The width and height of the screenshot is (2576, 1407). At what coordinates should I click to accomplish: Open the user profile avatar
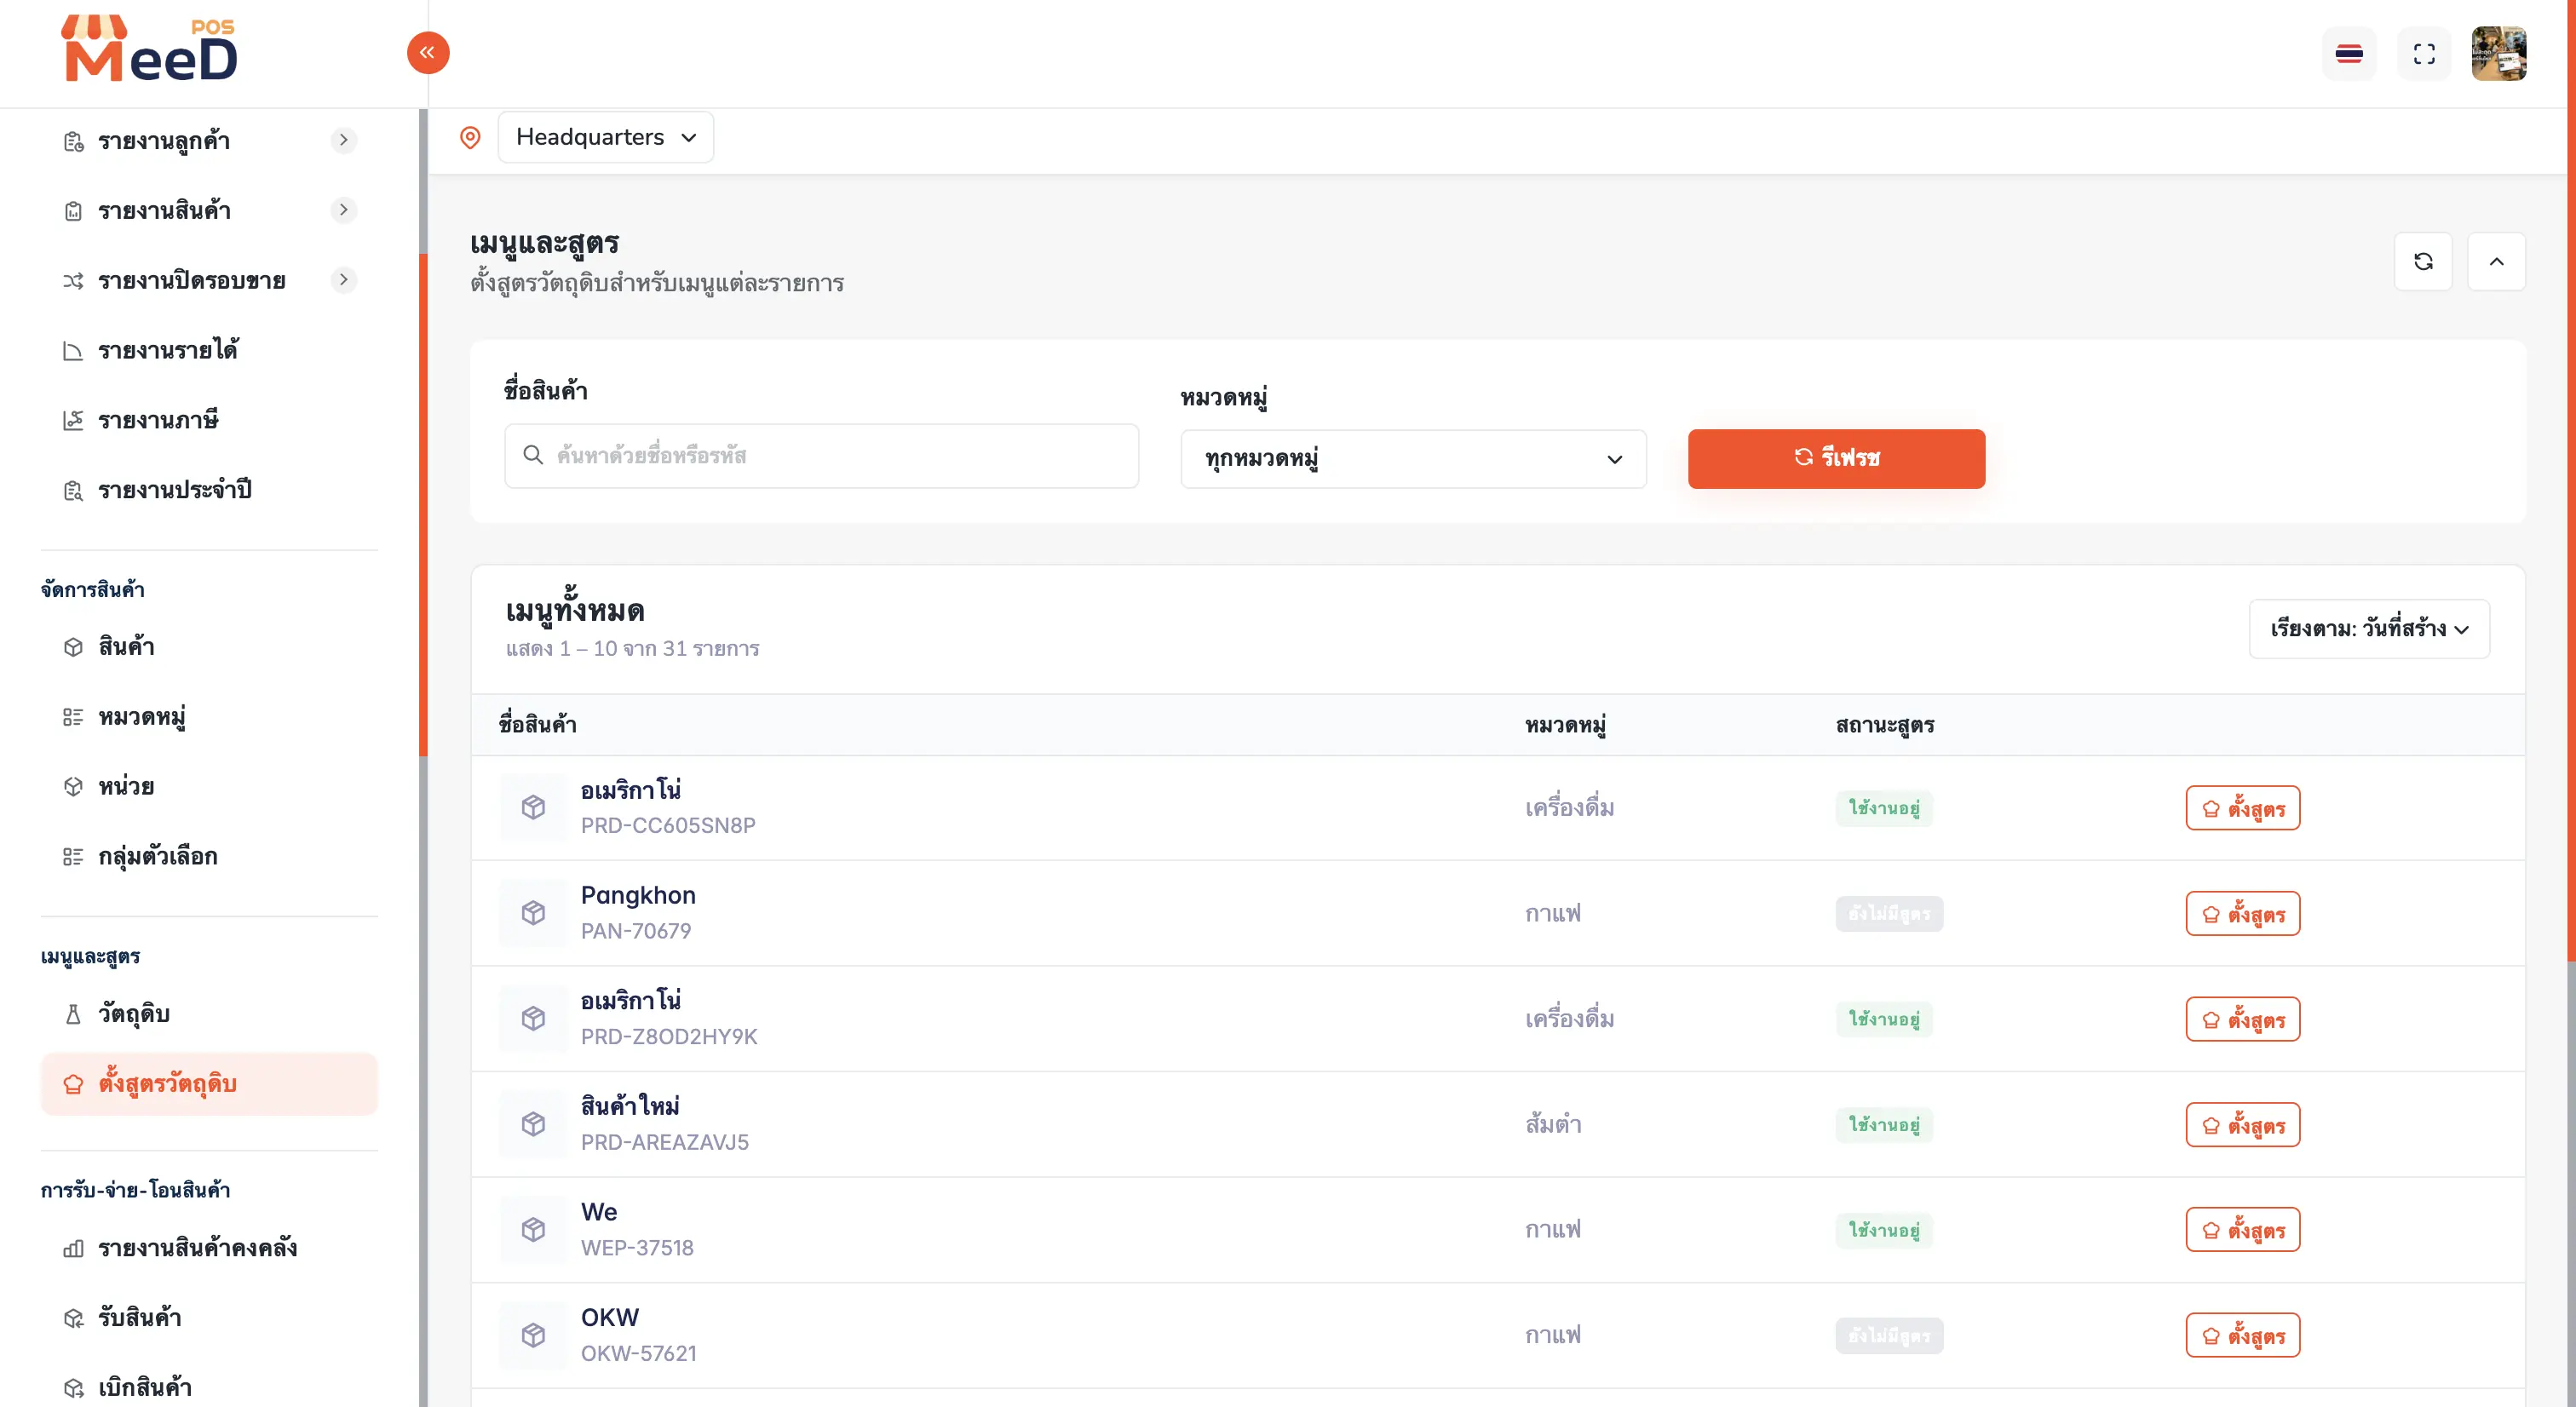[2499, 54]
